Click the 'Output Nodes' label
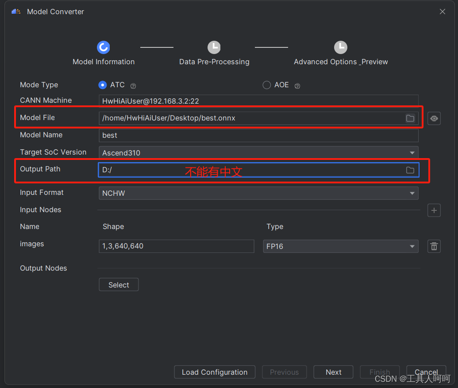Image resolution: width=458 pixels, height=388 pixels. 43,268
